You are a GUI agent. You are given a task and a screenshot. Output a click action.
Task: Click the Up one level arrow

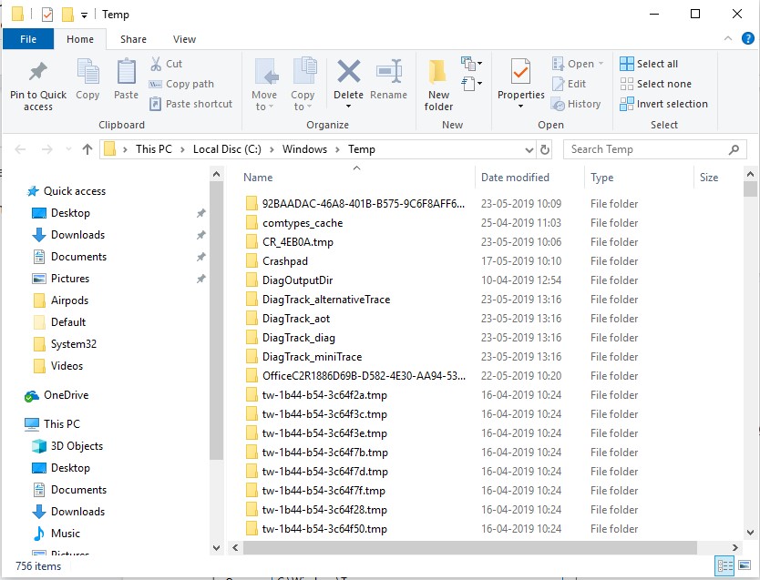87,149
